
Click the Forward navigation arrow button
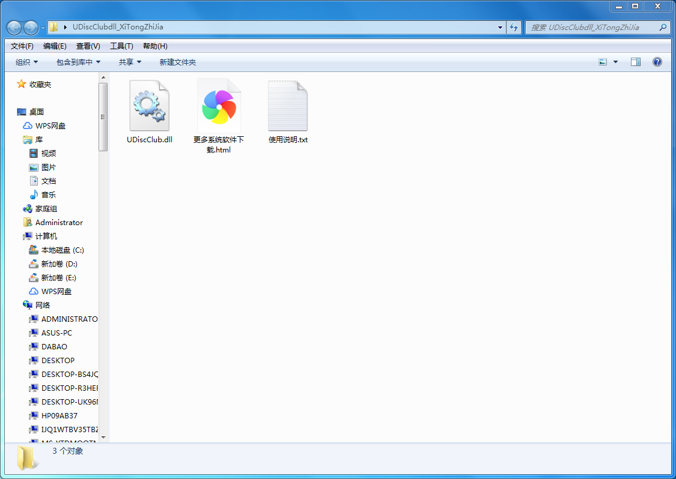point(31,28)
